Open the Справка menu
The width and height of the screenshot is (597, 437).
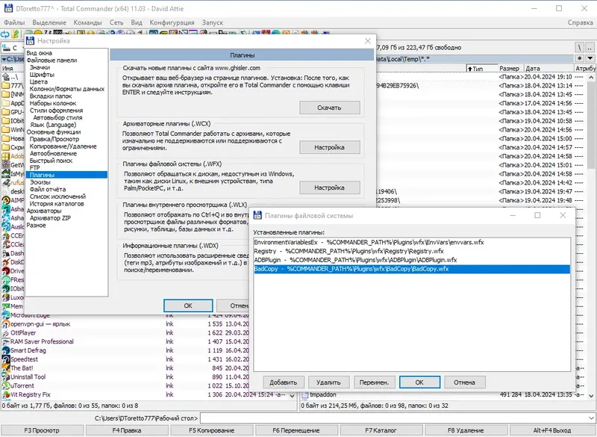point(580,22)
